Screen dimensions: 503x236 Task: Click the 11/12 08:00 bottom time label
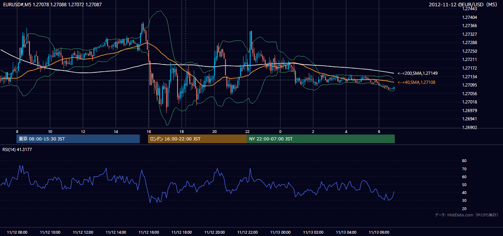17,232
